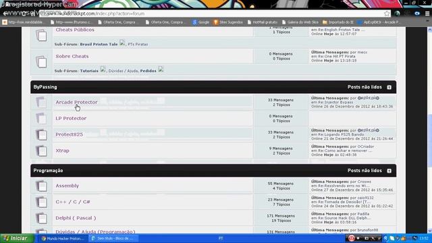Open the Dúvidas / Ajuda (Programação) board
The image size is (432, 243).
pyautogui.click(x=95, y=232)
